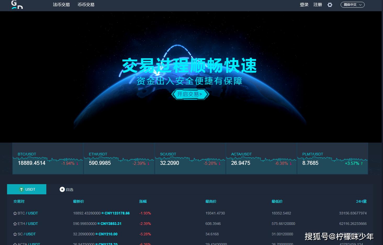Viewport: 383px width, 245px height.
Task: Click the plus icon beside 自选
Action: (62, 189)
